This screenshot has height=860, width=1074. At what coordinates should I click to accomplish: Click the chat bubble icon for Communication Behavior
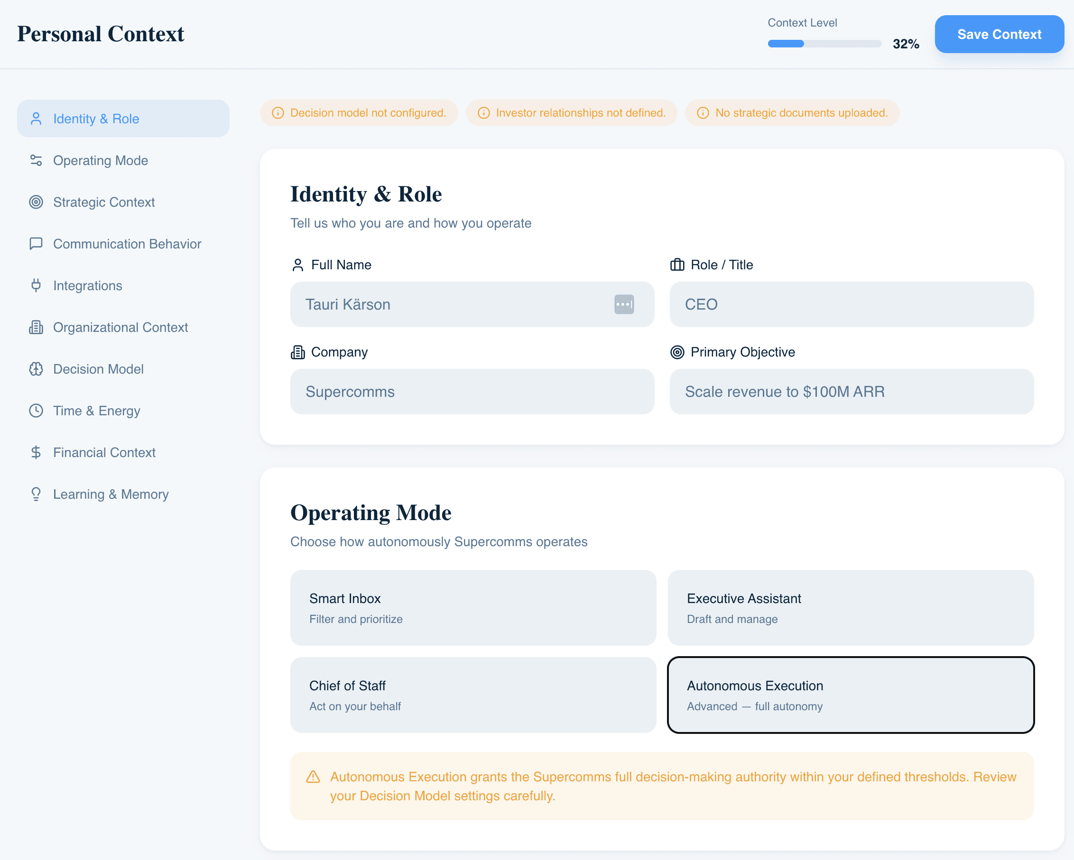[36, 244]
